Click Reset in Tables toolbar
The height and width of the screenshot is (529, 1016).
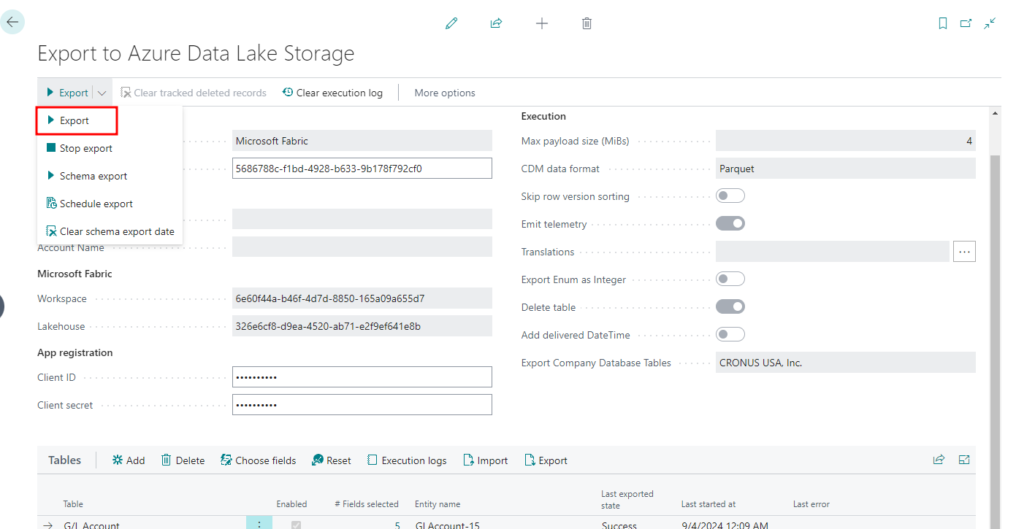pos(332,460)
